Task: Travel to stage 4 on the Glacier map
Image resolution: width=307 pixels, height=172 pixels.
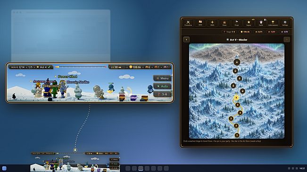Action: tap(240, 112)
